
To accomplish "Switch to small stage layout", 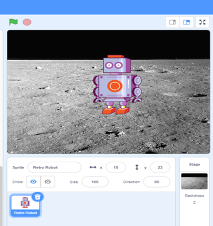I will click(172, 22).
